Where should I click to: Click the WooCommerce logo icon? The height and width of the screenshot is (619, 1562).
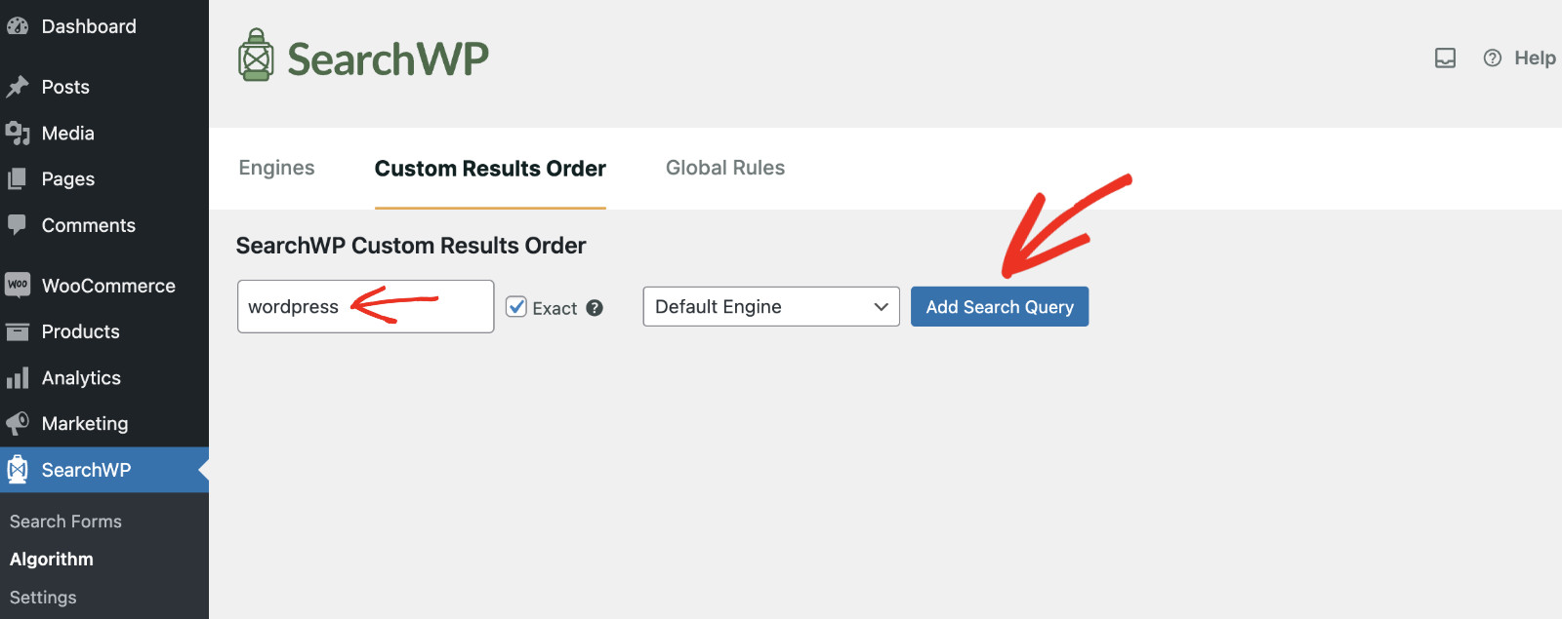(x=18, y=285)
